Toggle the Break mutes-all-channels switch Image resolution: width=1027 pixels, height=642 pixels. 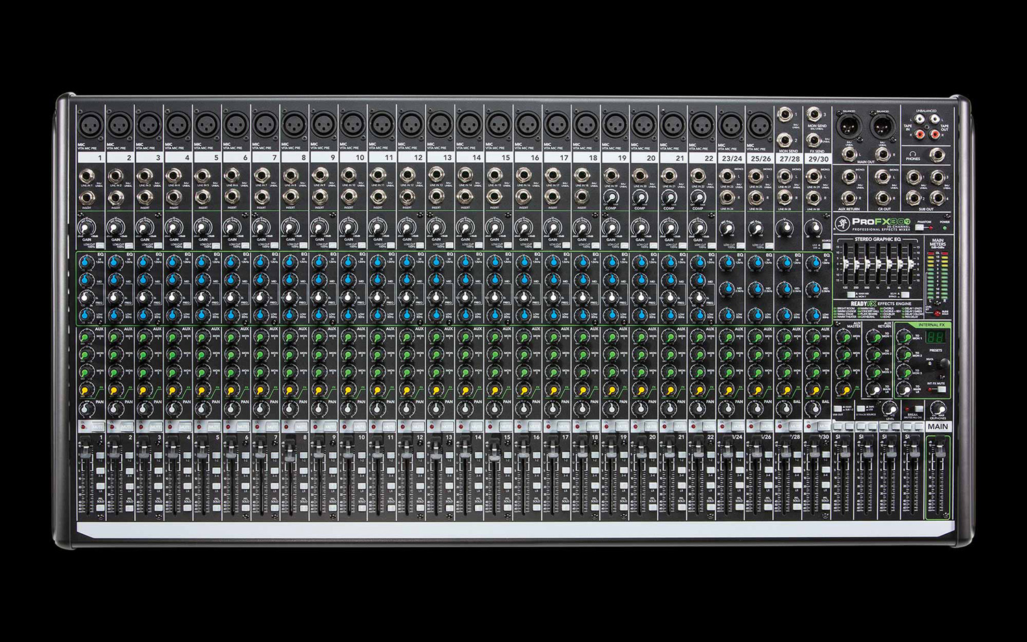click(x=919, y=409)
